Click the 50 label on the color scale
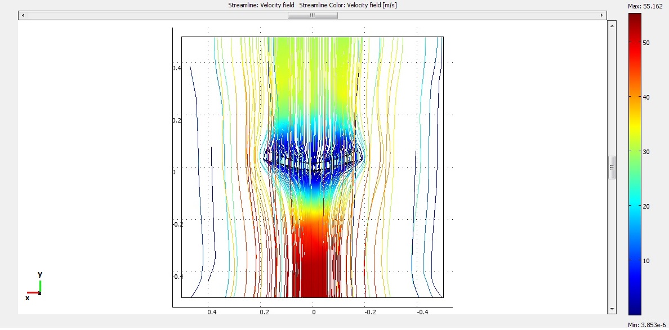The image size is (669, 330). pos(646,43)
